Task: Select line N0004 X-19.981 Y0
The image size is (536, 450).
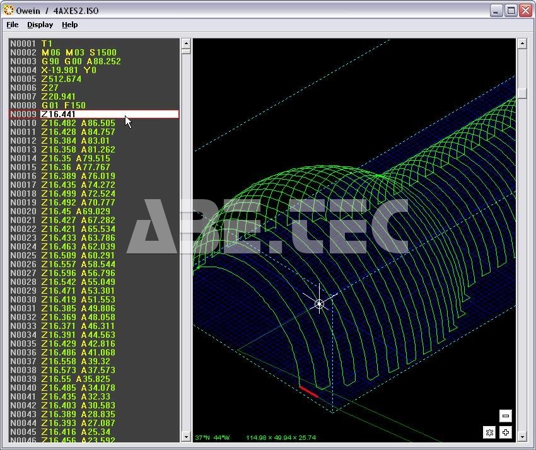Action: pyautogui.click(x=94, y=70)
